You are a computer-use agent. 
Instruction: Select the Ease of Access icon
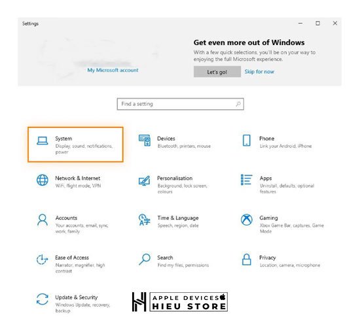coord(43,259)
